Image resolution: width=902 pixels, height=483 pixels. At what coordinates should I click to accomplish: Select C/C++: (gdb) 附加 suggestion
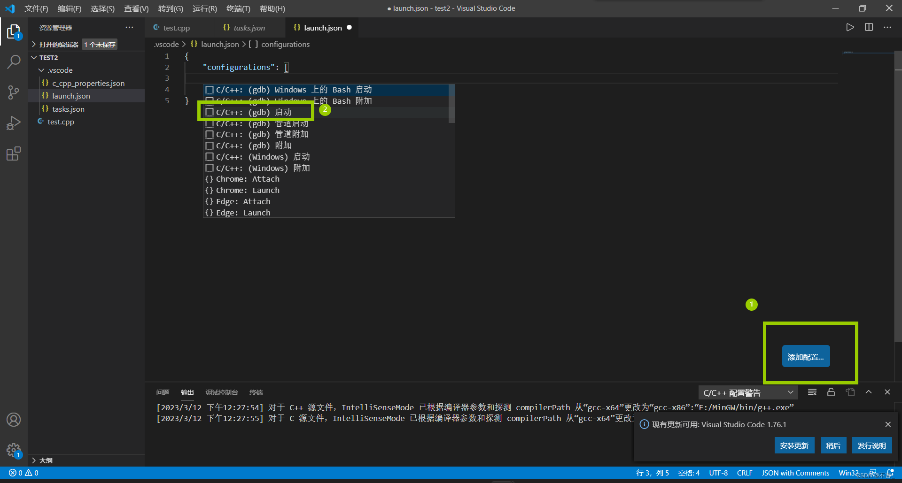327,146
